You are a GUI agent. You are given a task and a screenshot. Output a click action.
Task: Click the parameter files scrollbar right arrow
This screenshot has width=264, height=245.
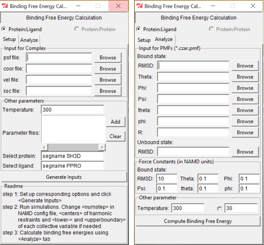click(101, 147)
